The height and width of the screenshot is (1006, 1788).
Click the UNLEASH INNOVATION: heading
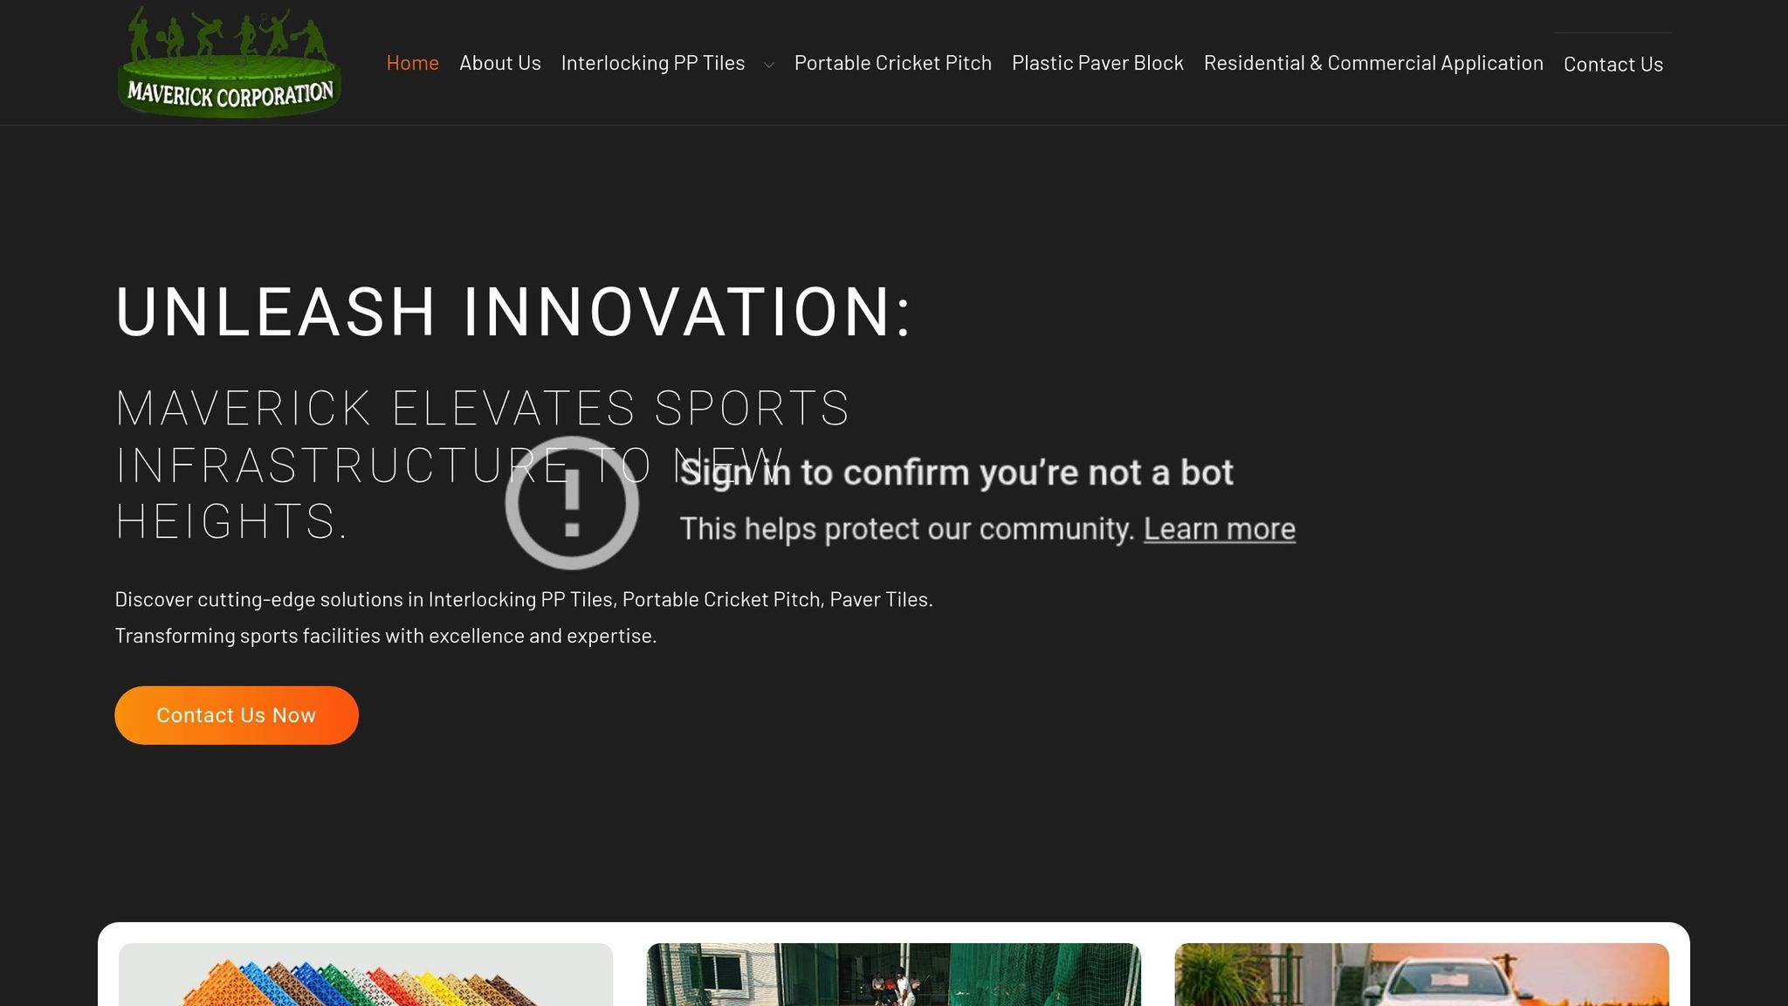(x=513, y=312)
